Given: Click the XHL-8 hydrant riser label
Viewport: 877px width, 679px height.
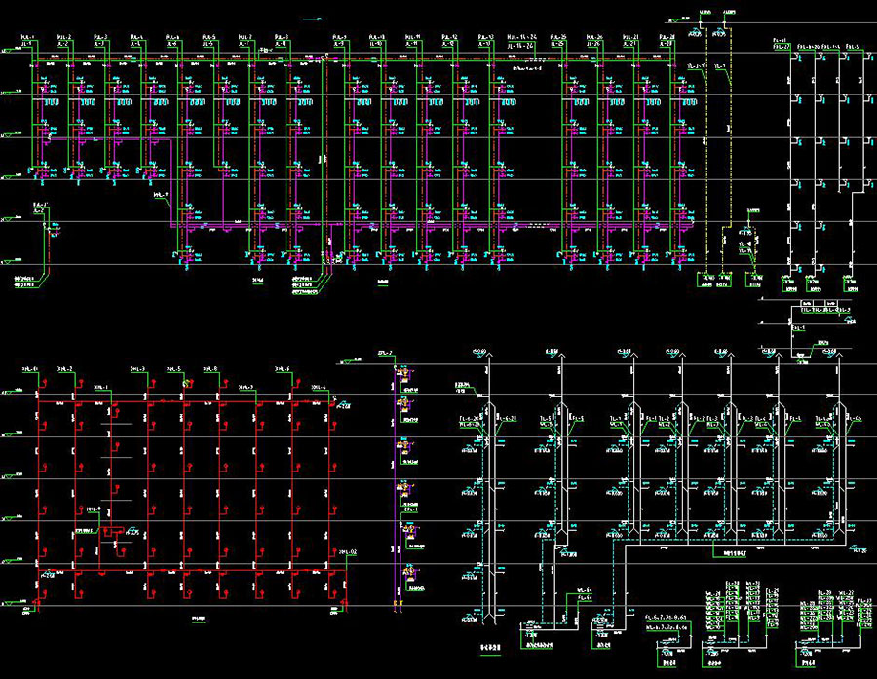Looking at the screenshot, I should pos(210,369).
